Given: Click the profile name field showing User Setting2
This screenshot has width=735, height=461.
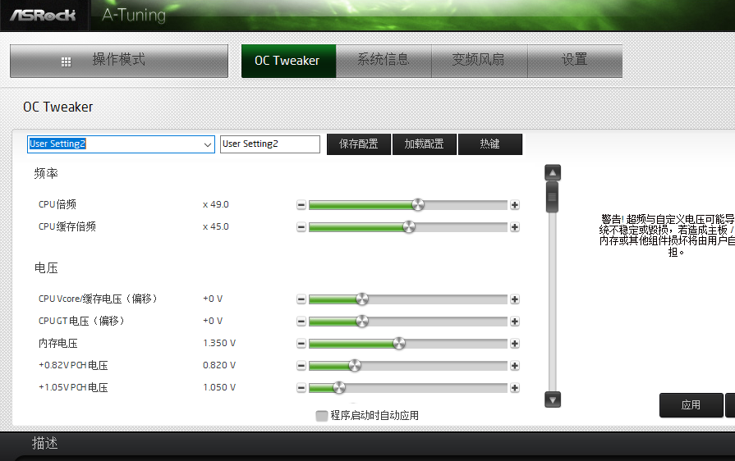Looking at the screenshot, I should (270, 144).
